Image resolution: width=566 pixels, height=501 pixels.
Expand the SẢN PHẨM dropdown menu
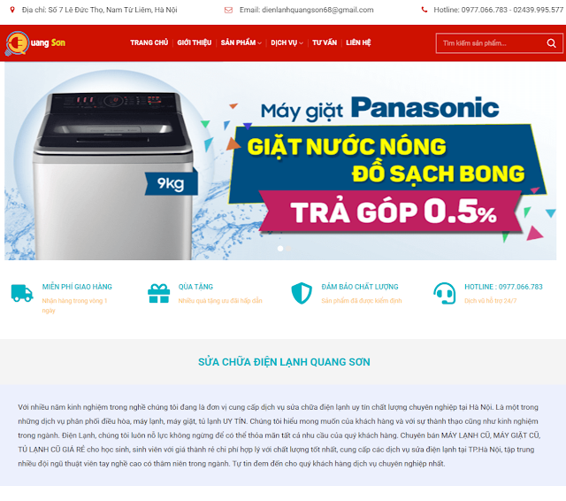pos(241,42)
